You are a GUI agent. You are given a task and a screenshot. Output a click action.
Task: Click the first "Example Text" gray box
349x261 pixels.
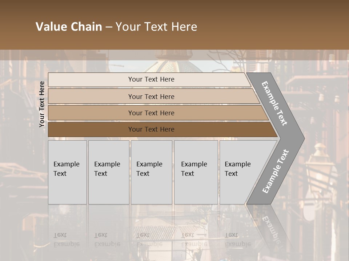67,172
